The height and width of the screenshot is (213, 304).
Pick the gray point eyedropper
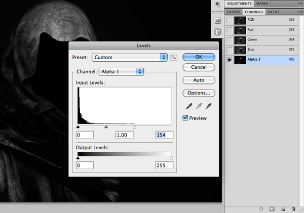199,106
